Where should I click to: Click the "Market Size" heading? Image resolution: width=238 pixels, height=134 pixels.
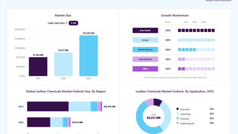[63, 15]
